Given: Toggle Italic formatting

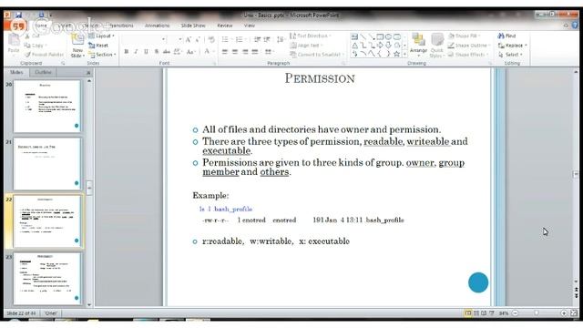Looking at the screenshot, I should [x=136, y=52].
